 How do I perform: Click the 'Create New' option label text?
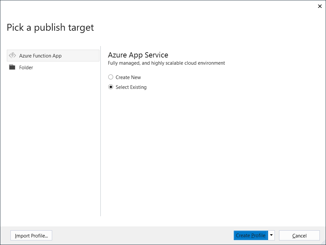click(x=128, y=77)
